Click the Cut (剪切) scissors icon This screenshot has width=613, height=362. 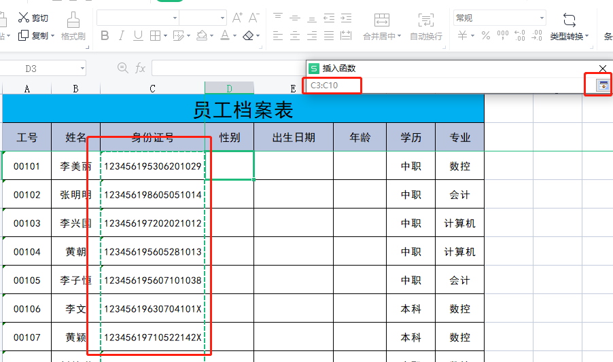pos(24,18)
